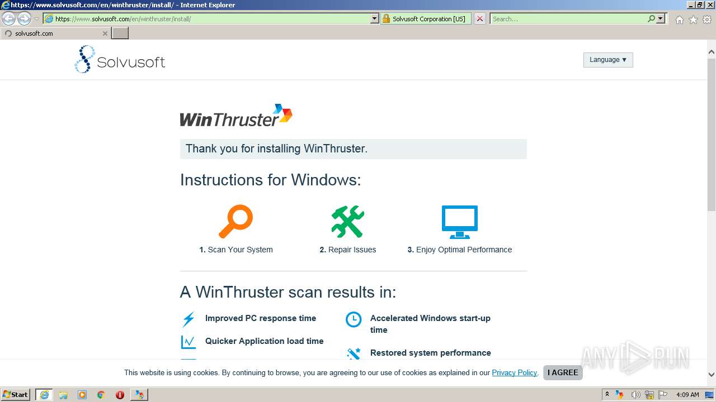Expand the address bar autocomplete dropdown

375,18
